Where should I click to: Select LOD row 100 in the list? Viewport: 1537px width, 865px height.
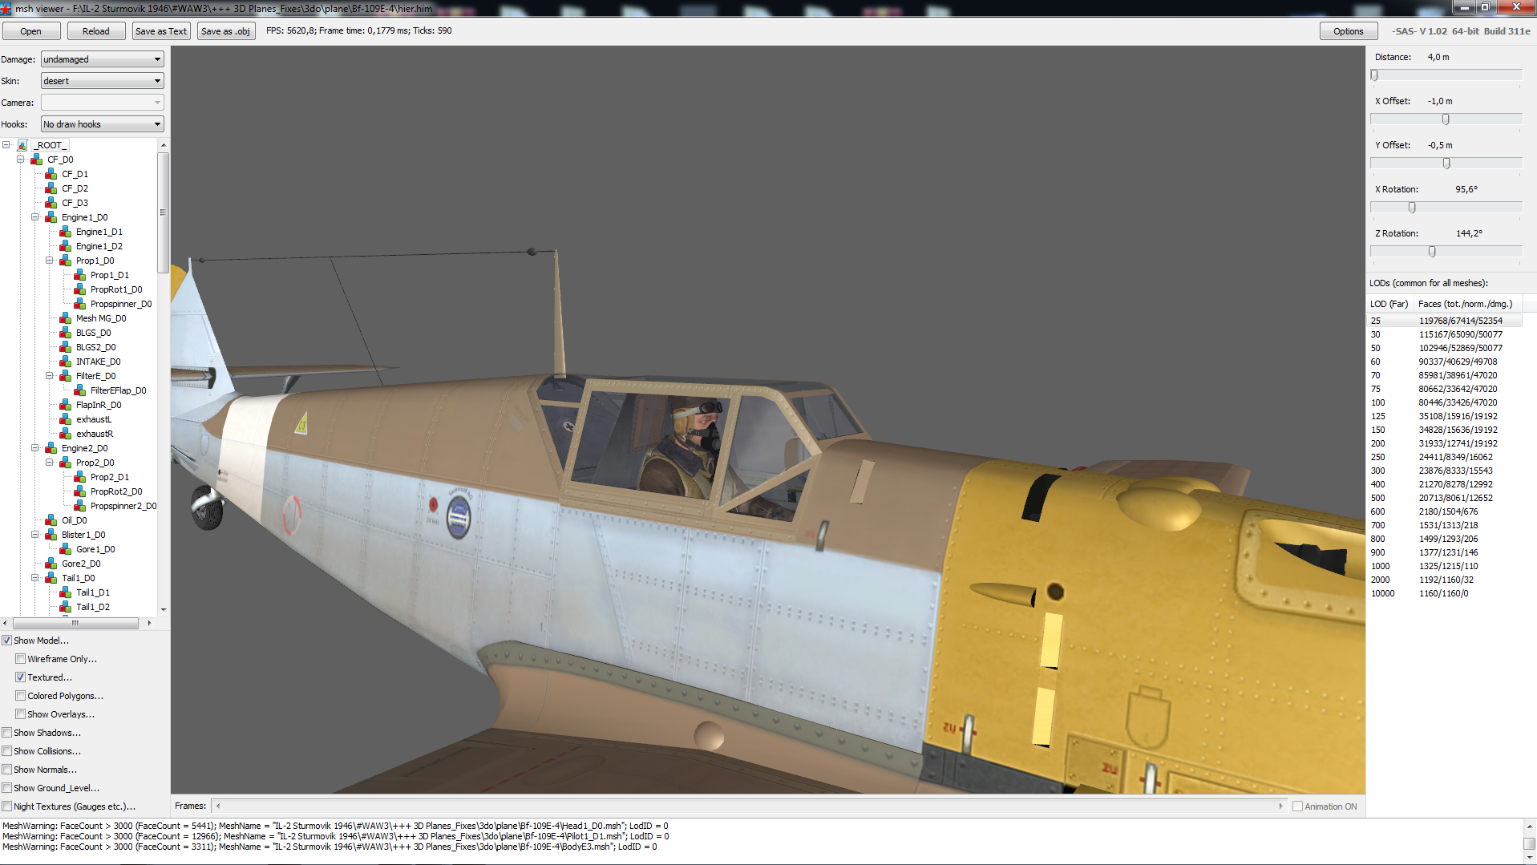tap(1444, 402)
